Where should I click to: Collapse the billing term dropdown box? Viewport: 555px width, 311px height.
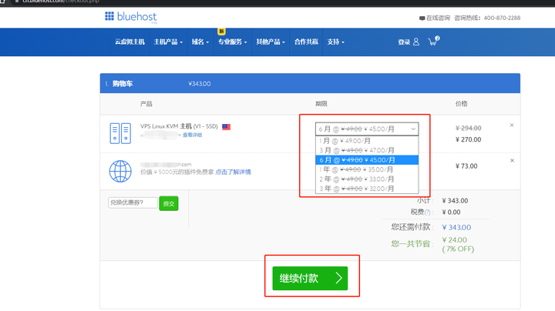(x=367, y=129)
